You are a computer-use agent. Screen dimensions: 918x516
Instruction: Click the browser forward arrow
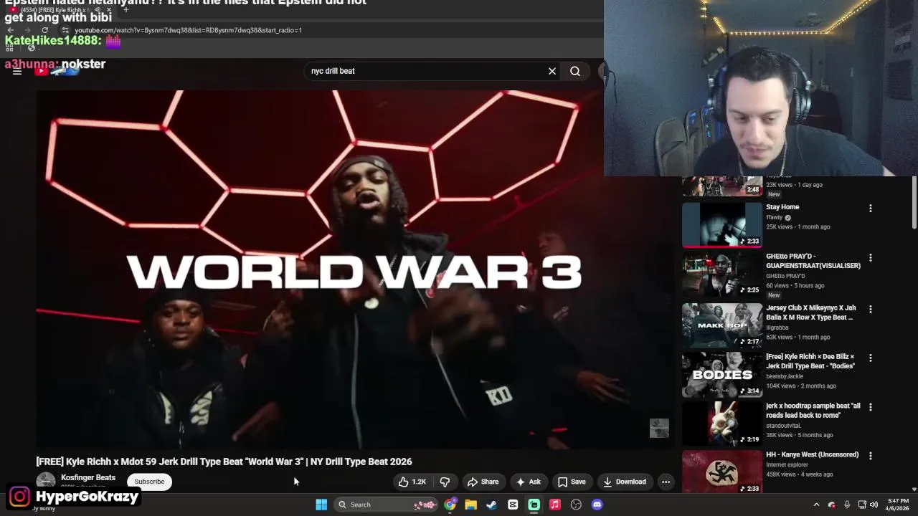coord(27,30)
